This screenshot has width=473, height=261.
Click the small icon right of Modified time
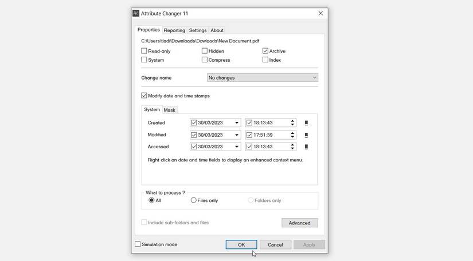coord(306,135)
